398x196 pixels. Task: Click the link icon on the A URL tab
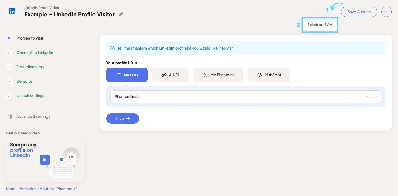tap(164, 75)
